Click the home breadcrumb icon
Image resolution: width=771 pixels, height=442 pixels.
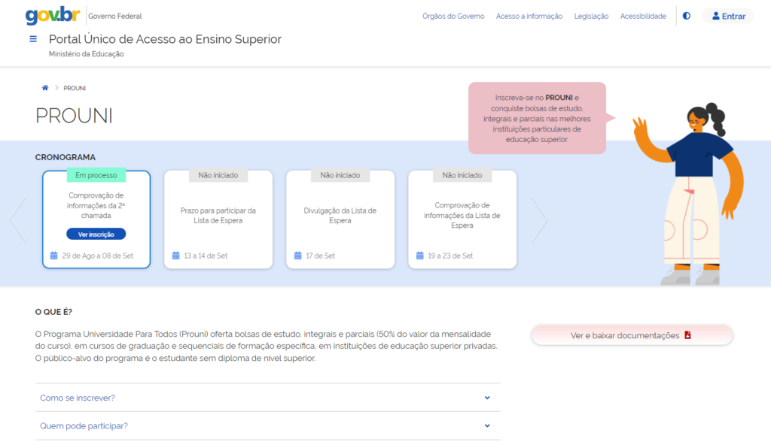[x=45, y=88]
